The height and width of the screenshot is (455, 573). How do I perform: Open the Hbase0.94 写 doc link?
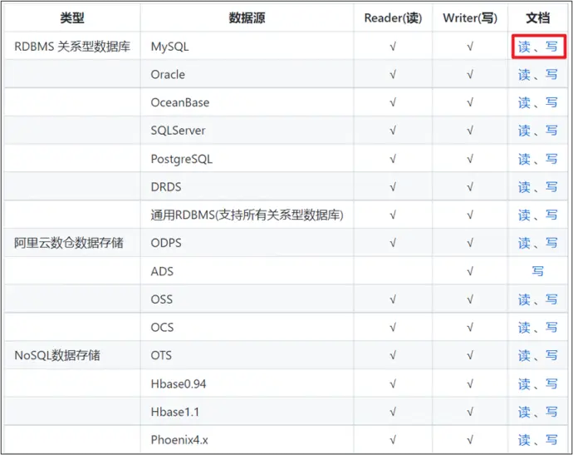point(551,383)
